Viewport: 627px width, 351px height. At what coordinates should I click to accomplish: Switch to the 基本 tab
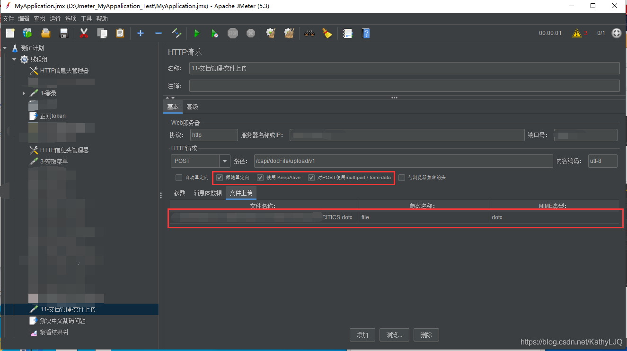pyautogui.click(x=173, y=107)
